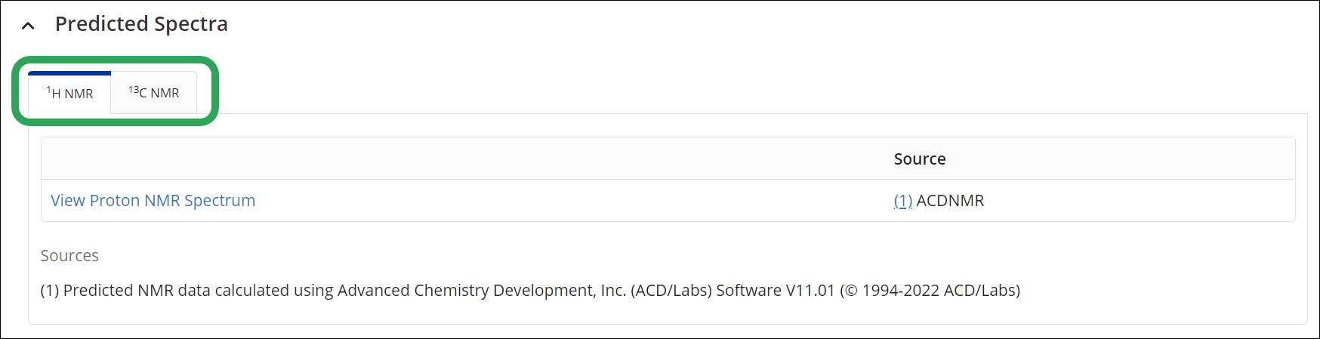Click the Predicted Spectra heading

141,24
